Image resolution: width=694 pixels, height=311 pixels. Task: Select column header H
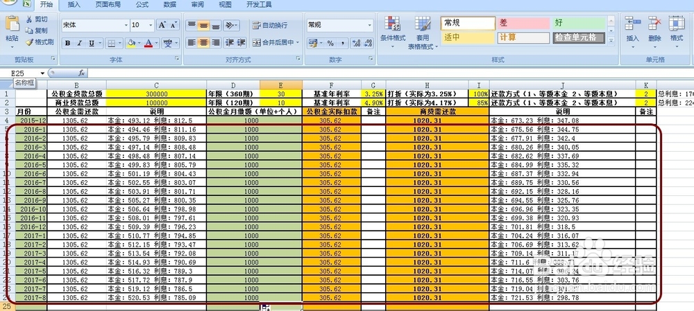tap(427, 85)
